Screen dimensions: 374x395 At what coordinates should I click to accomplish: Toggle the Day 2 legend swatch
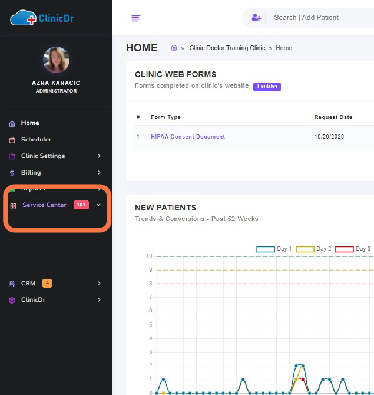[x=305, y=249]
